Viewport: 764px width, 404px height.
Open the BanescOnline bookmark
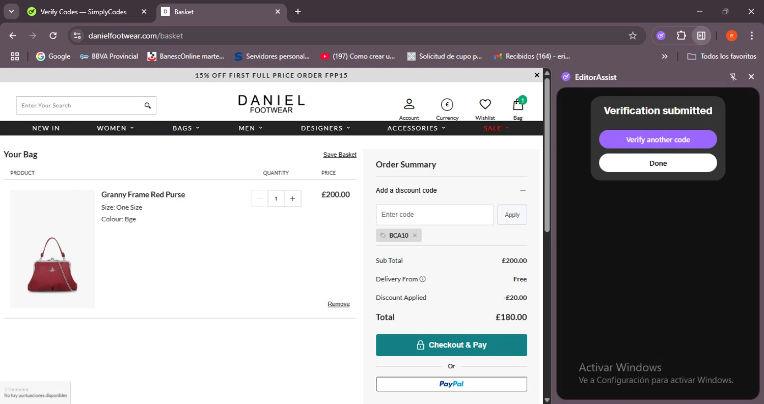click(185, 56)
